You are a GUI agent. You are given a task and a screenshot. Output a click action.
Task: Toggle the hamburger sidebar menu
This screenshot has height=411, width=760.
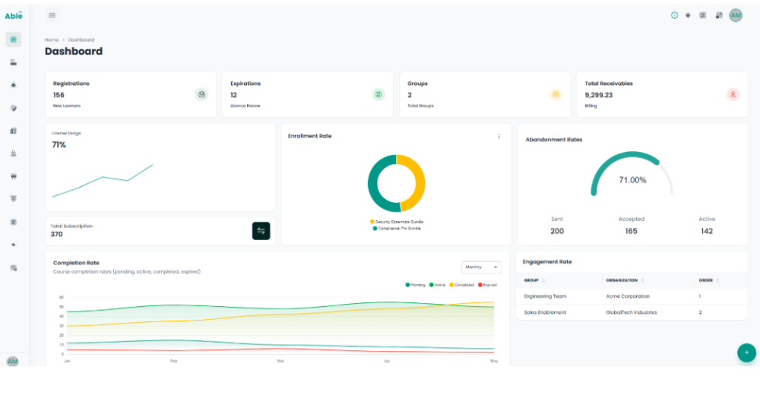pyautogui.click(x=52, y=15)
